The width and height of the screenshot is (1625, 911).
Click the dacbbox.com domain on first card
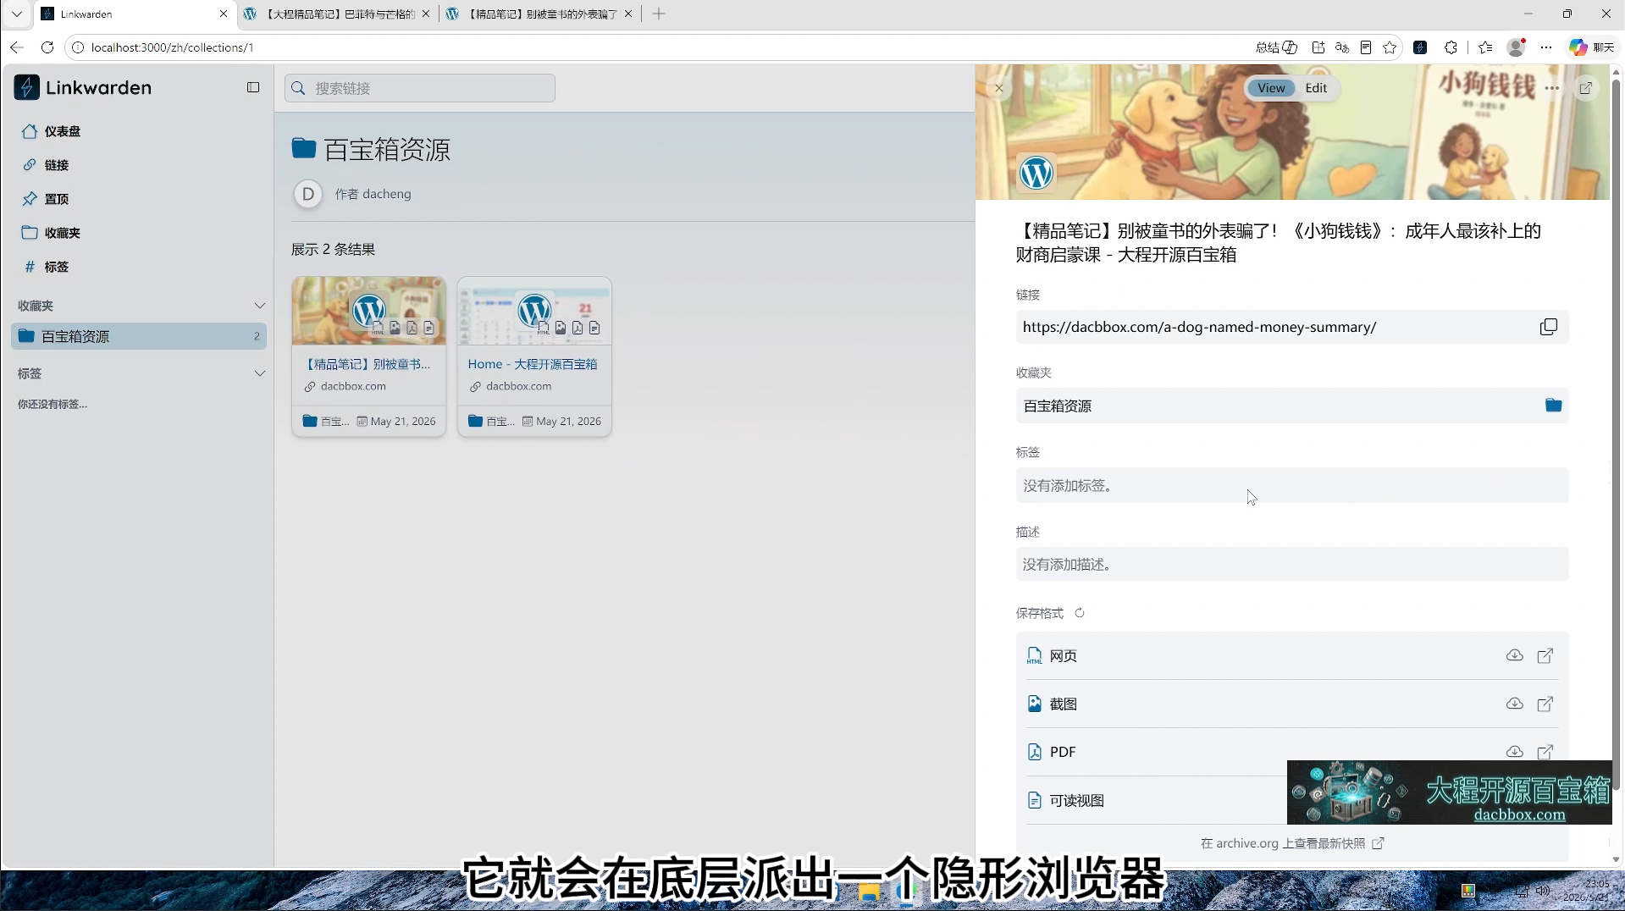(x=353, y=386)
